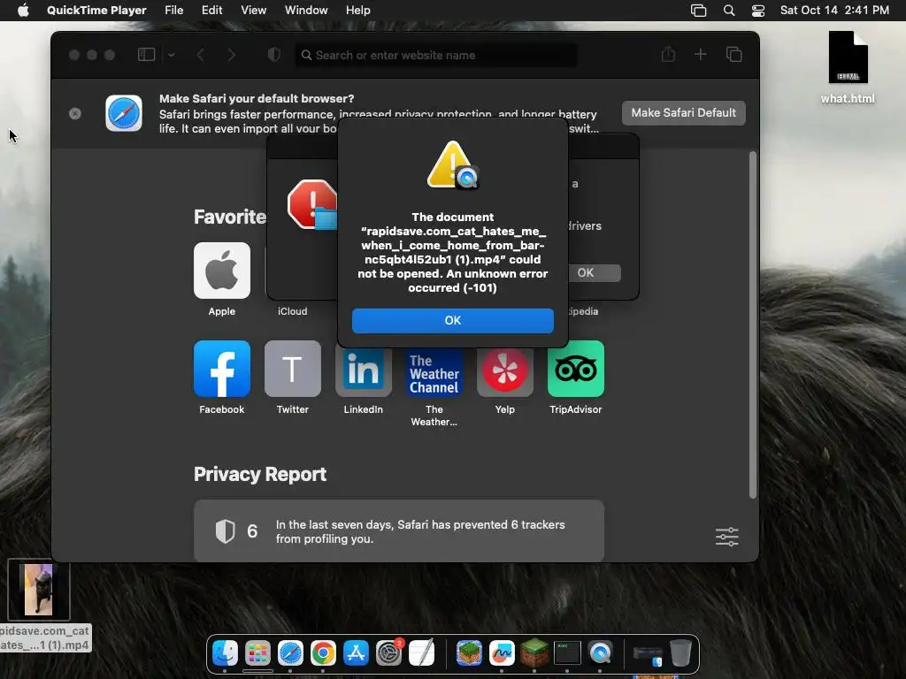Image resolution: width=906 pixels, height=679 pixels.
Task: Open a new tab with the plus icon
Action: pos(701,54)
